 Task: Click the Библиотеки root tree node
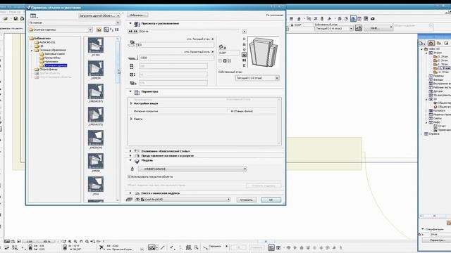[42, 38]
